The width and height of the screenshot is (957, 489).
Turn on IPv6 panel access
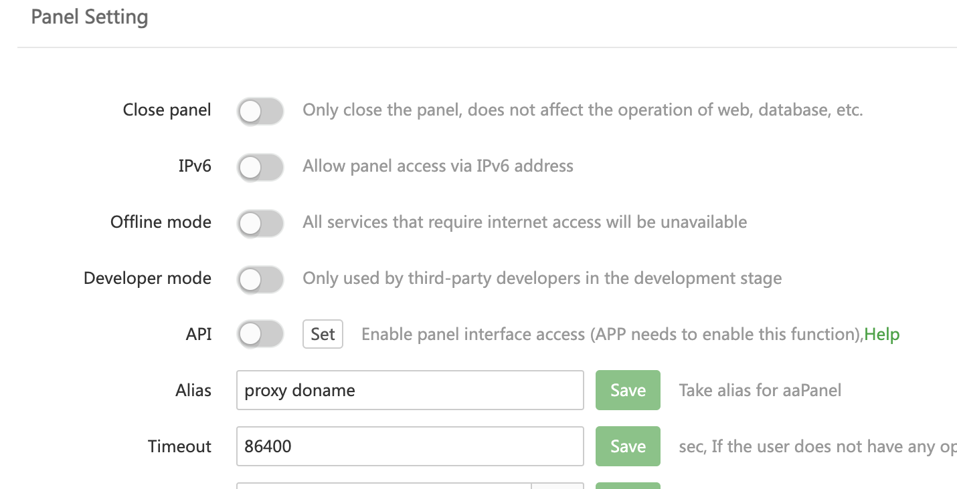(x=260, y=167)
